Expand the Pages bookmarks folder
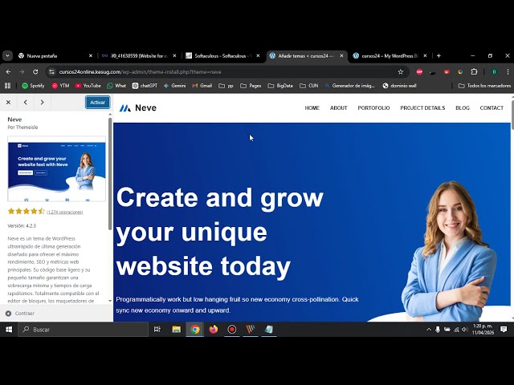 (251, 86)
